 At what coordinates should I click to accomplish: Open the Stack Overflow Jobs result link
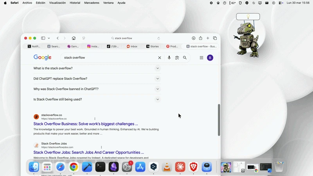(x=89, y=152)
